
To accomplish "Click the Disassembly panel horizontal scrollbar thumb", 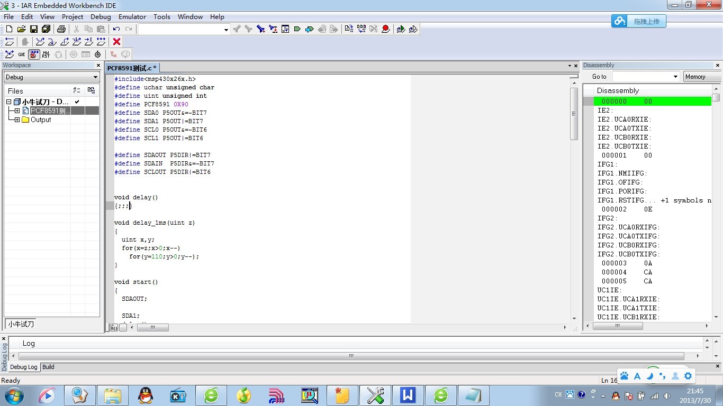I will tap(617, 326).
